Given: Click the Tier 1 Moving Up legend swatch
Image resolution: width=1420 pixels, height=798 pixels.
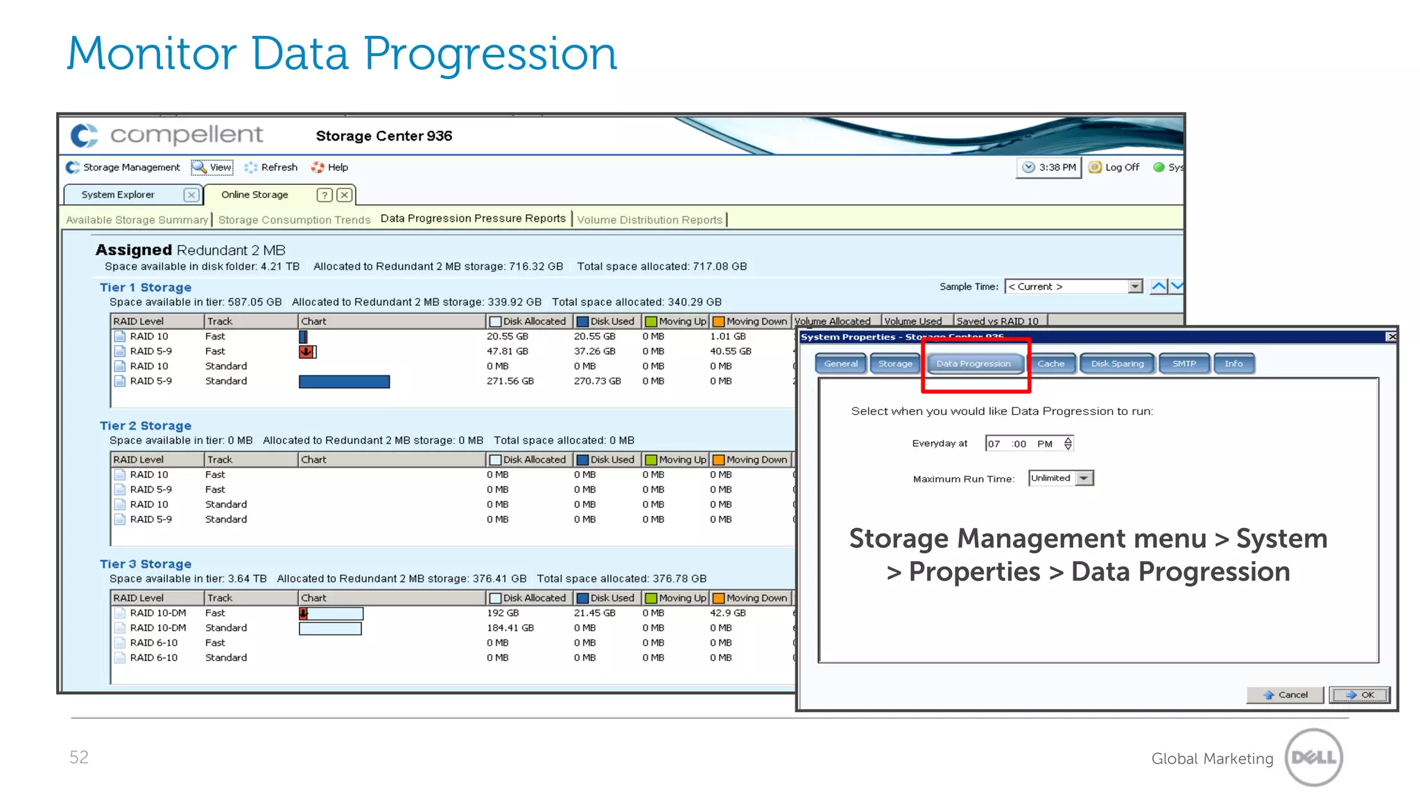Looking at the screenshot, I should (x=651, y=321).
